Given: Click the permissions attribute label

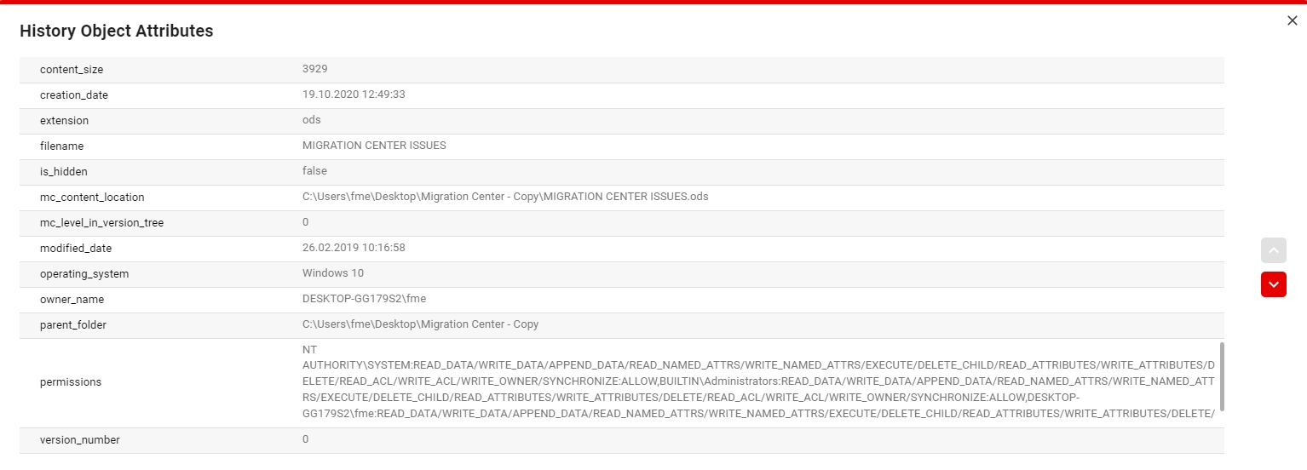Looking at the screenshot, I should tap(71, 382).
